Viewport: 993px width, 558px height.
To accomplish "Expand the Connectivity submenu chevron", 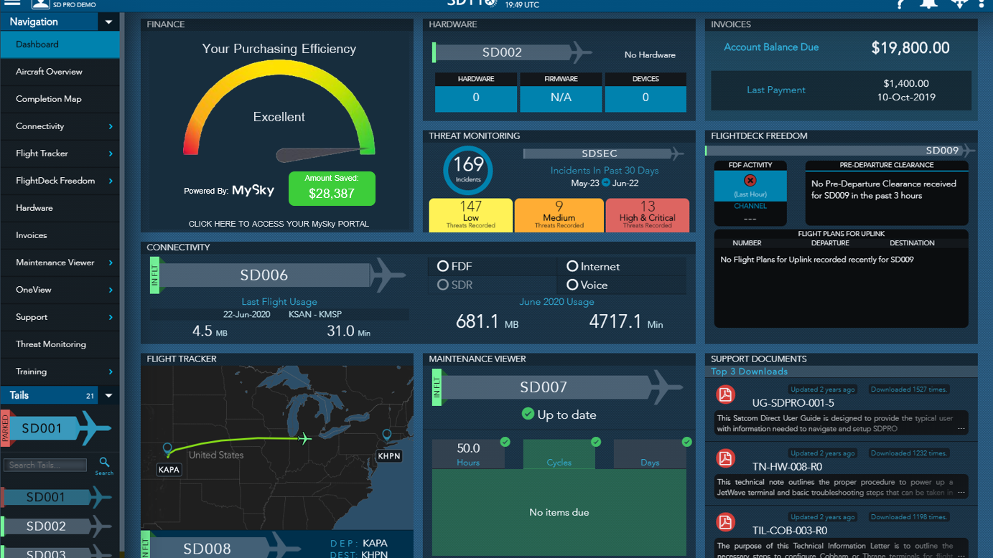I will pyautogui.click(x=111, y=126).
